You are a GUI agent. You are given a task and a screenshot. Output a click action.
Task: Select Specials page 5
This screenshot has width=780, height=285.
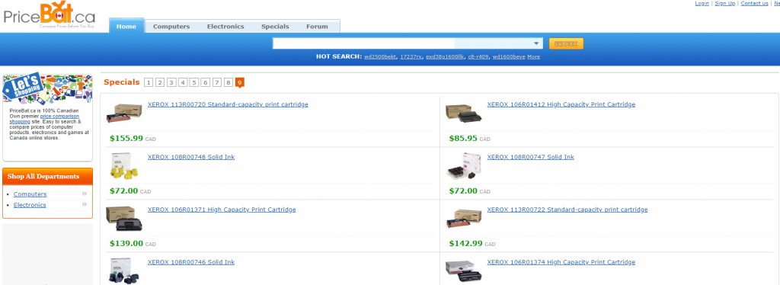tap(194, 82)
